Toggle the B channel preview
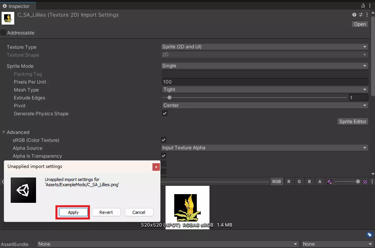Image resolution: width=375 pixels, height=248 pixels. tap(309, 181)
